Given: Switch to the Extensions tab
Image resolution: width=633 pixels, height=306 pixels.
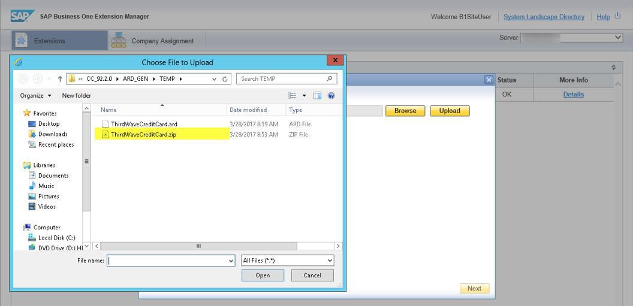Looking at the screenshot, I should pyautogui.click(x=59, y=41).
